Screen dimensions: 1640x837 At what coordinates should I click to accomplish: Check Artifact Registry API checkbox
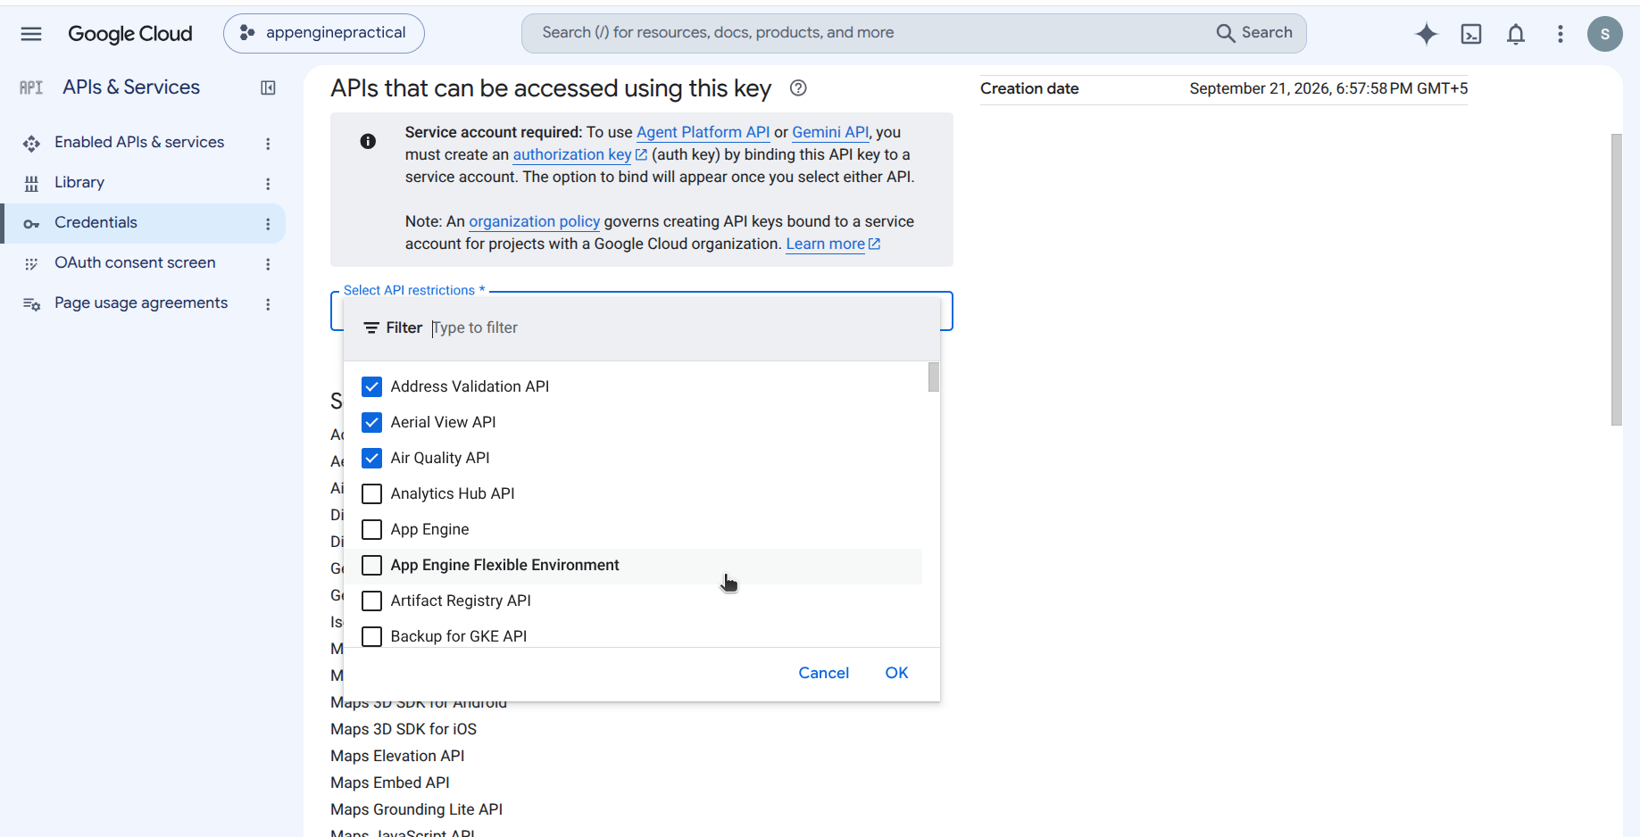(371, 601)
